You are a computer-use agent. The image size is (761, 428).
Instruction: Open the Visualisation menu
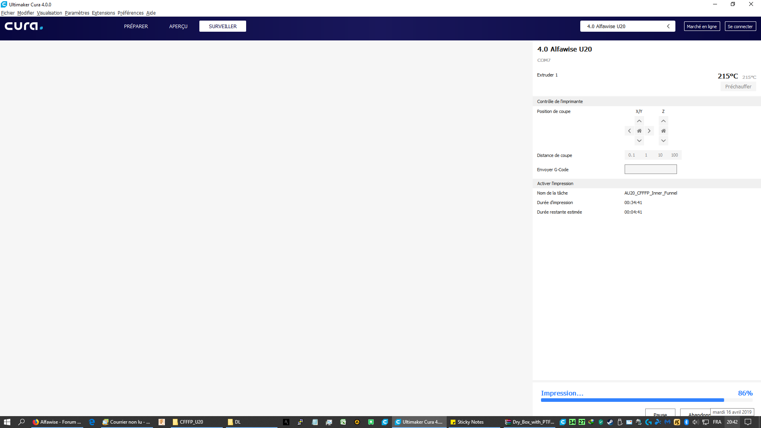coord(50,13)
